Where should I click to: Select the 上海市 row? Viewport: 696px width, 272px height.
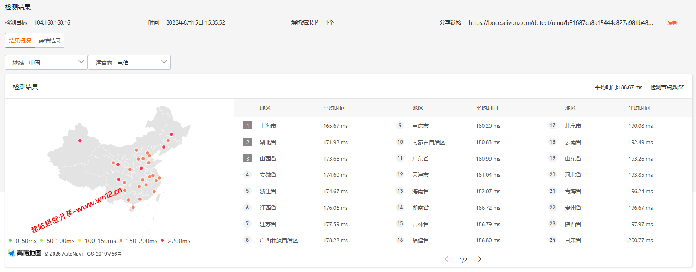pos(310,126)
